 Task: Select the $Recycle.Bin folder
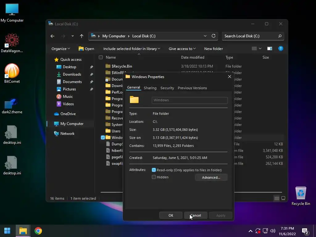point(122,66)
